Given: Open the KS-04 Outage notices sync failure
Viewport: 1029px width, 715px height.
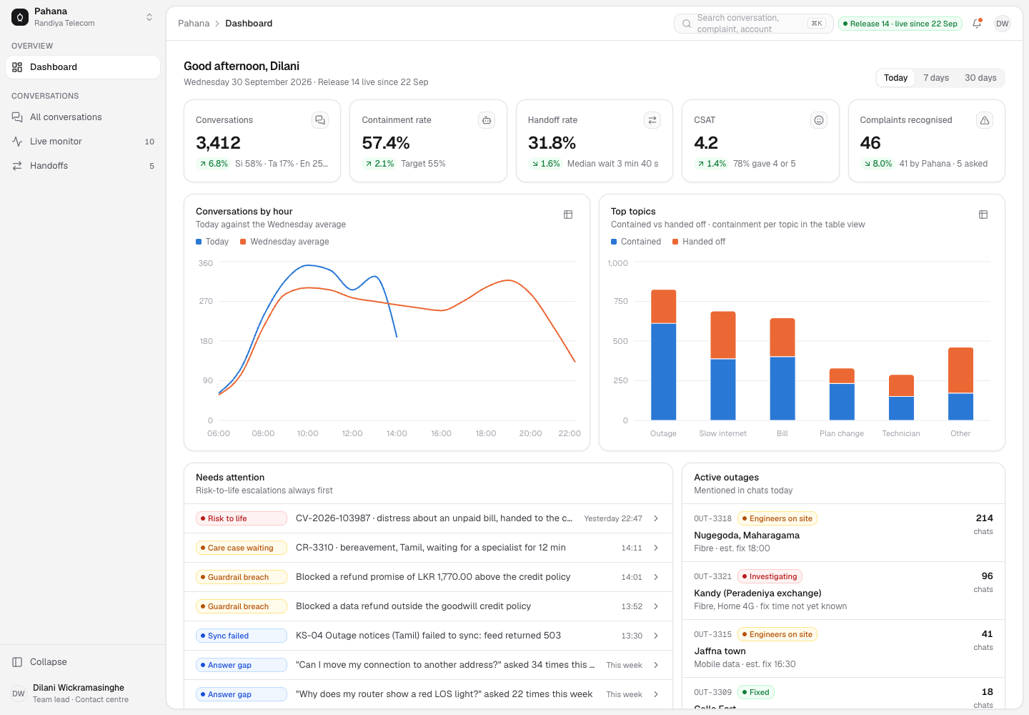Looking at the screenshot, I should point(428,636).
